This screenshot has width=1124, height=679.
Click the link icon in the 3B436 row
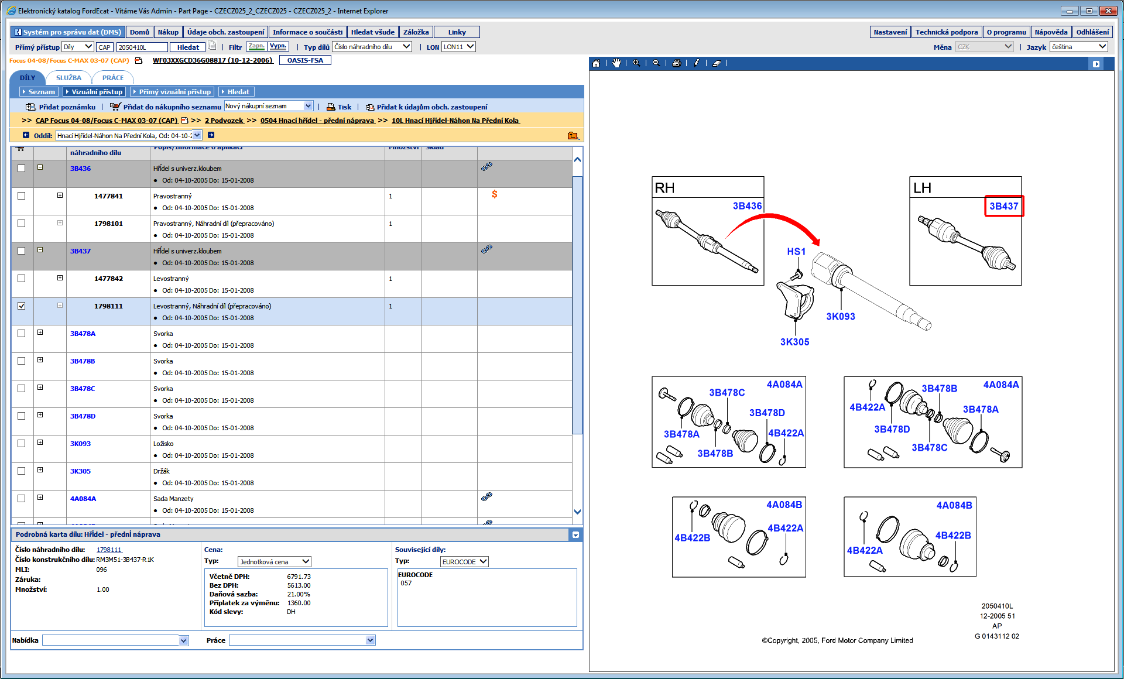(x=486, y=167)
